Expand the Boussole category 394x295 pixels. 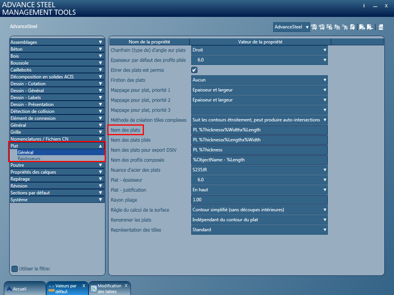(x=57, y=63)
